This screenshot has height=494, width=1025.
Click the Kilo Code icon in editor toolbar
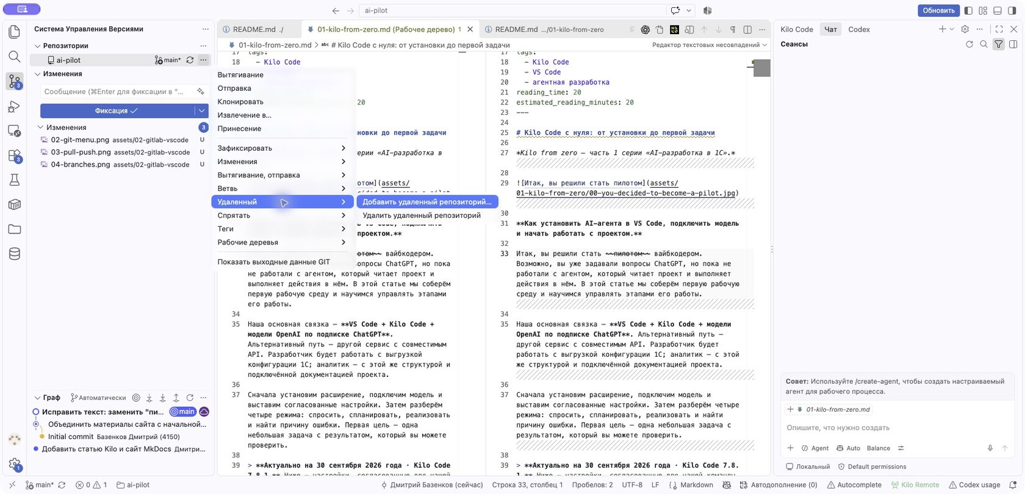click(674, 29)
